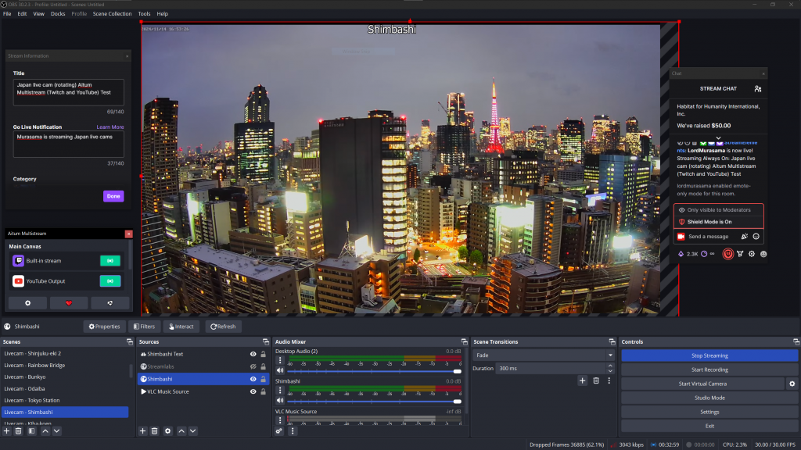Add a new scene with plus icon
The image size is (801, 450).
pos(7,430)
